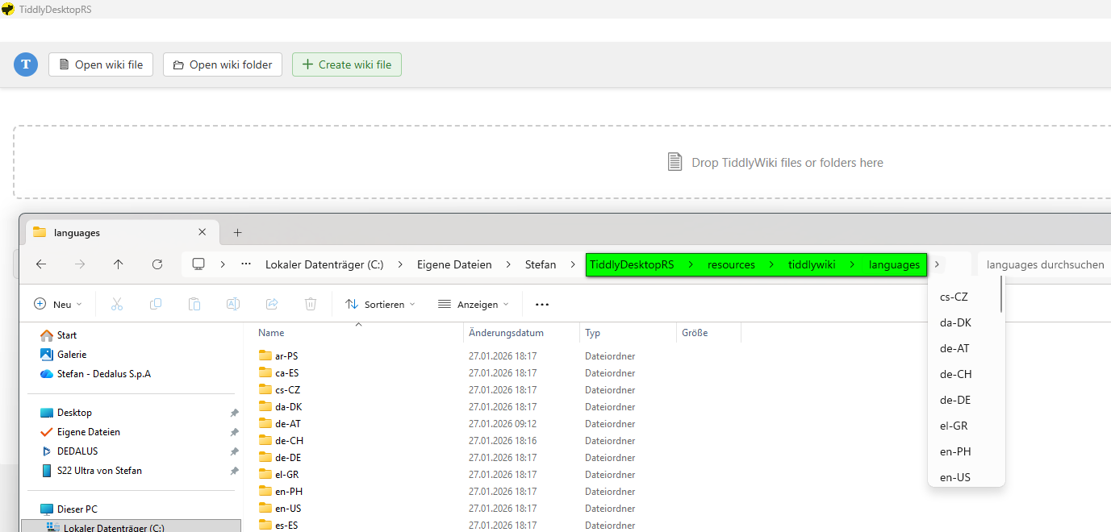The width and height of the screenshot is (1111, 532).
Task: Open the Sortieren dropdown
Action: (380, 304)
